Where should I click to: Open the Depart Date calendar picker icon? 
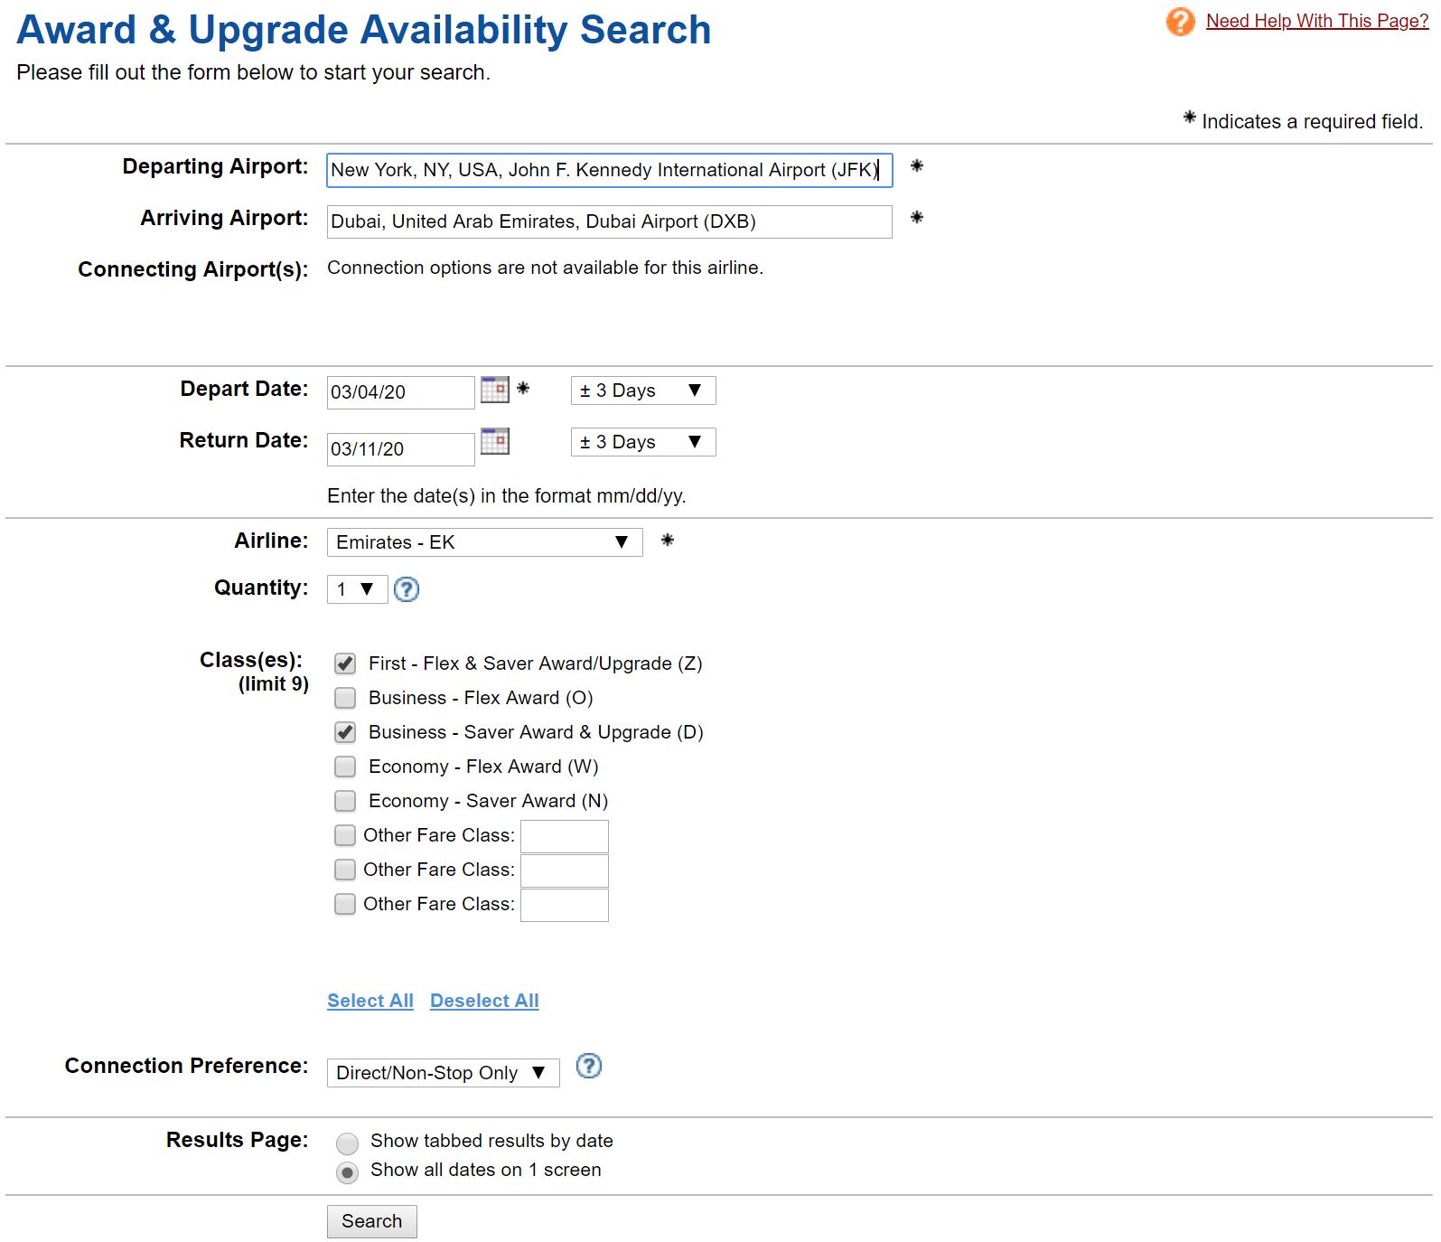tap(495, 390)
